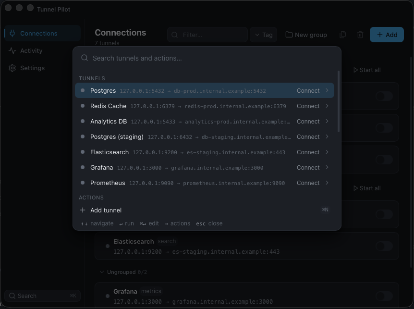Click the plus icon beside Add tunnel
The width and height of the screenshot is (414, 309).
[83, 210]
